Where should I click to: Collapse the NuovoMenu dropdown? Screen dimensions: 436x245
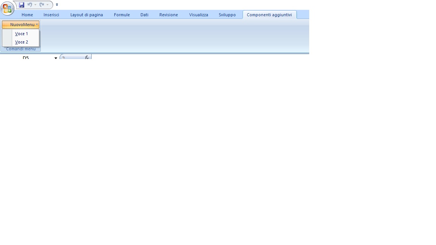point(20,25)
